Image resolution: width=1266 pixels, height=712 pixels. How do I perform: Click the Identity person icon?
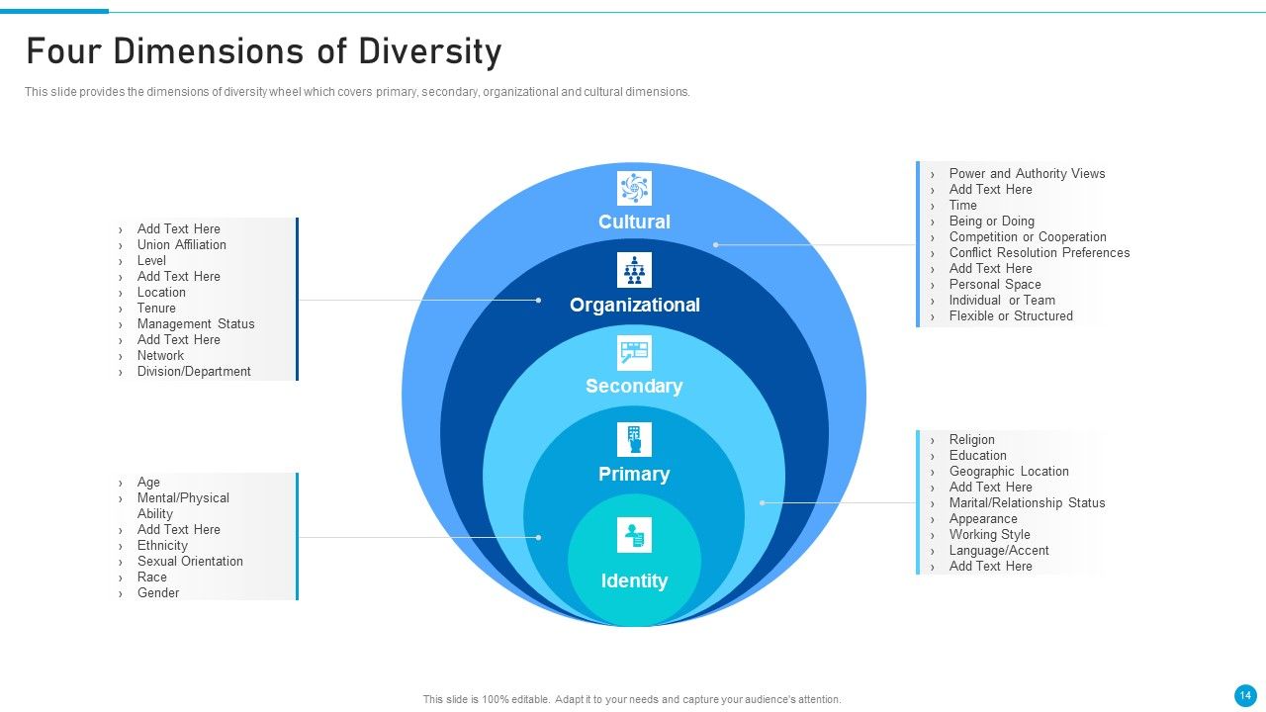[x=634, y=535]
